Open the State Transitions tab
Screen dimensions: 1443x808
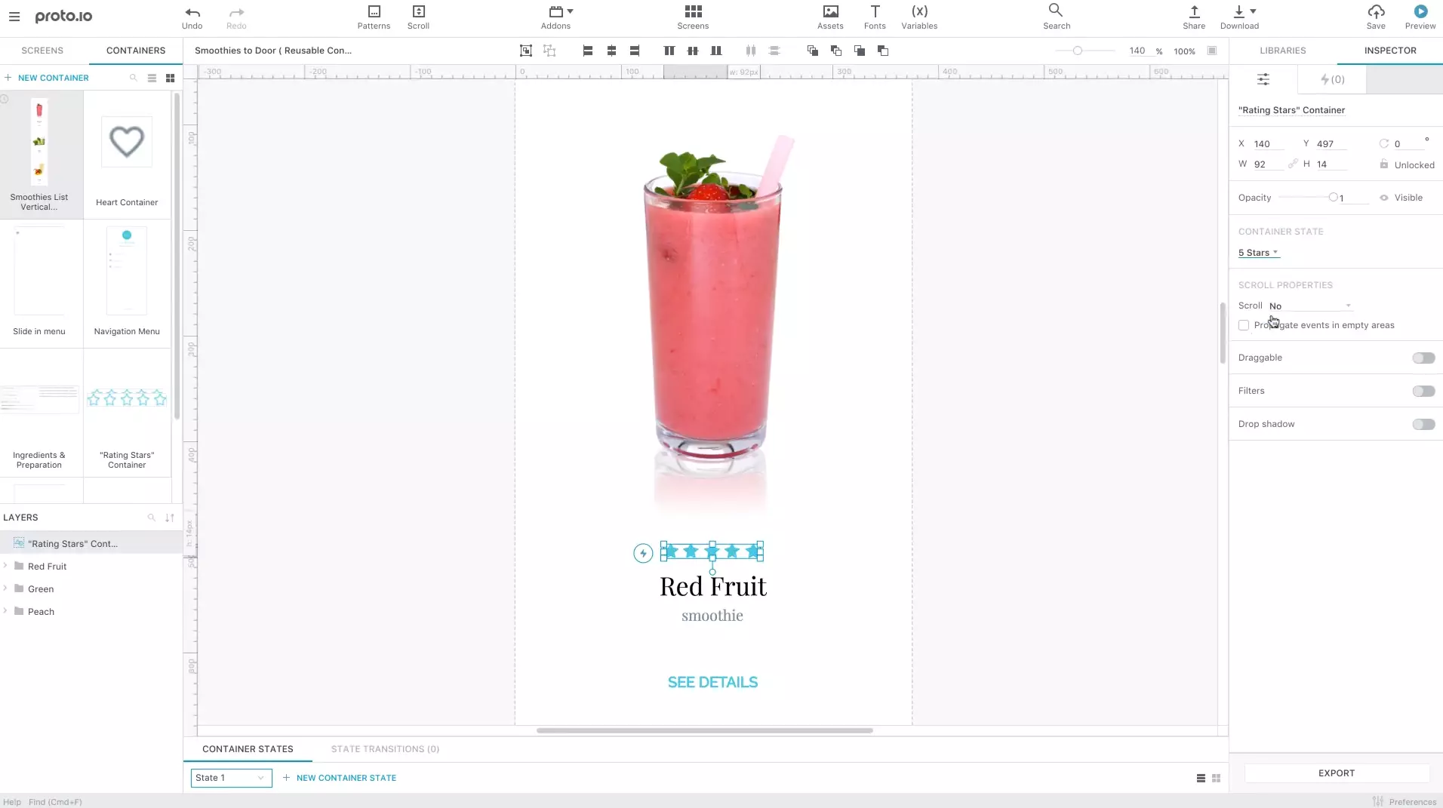click(x=385, y=749)
